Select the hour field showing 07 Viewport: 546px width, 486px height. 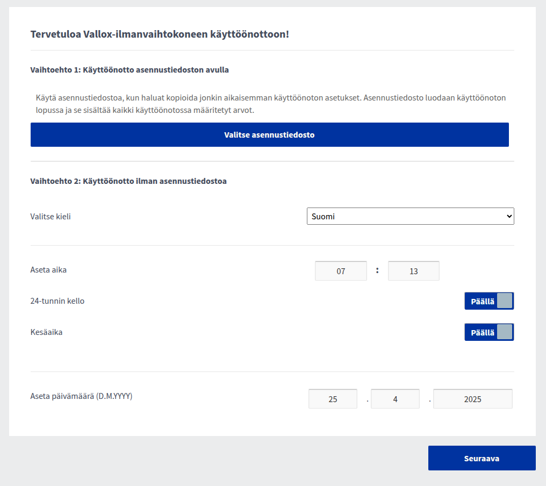341,271
